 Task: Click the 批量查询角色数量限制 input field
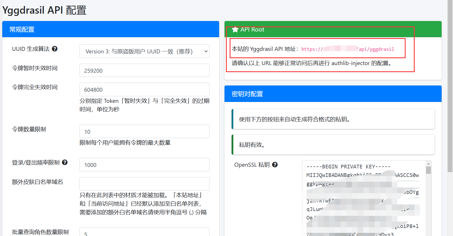(x=144, y=232)
